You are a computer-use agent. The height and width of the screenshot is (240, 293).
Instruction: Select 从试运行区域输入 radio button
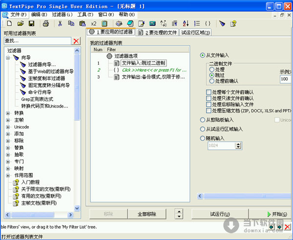[x=202, y=129]
